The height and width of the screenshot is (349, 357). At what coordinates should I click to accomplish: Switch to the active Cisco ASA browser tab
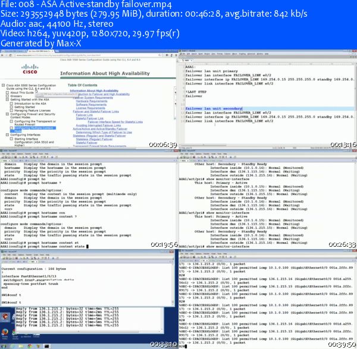click(40, 51)
